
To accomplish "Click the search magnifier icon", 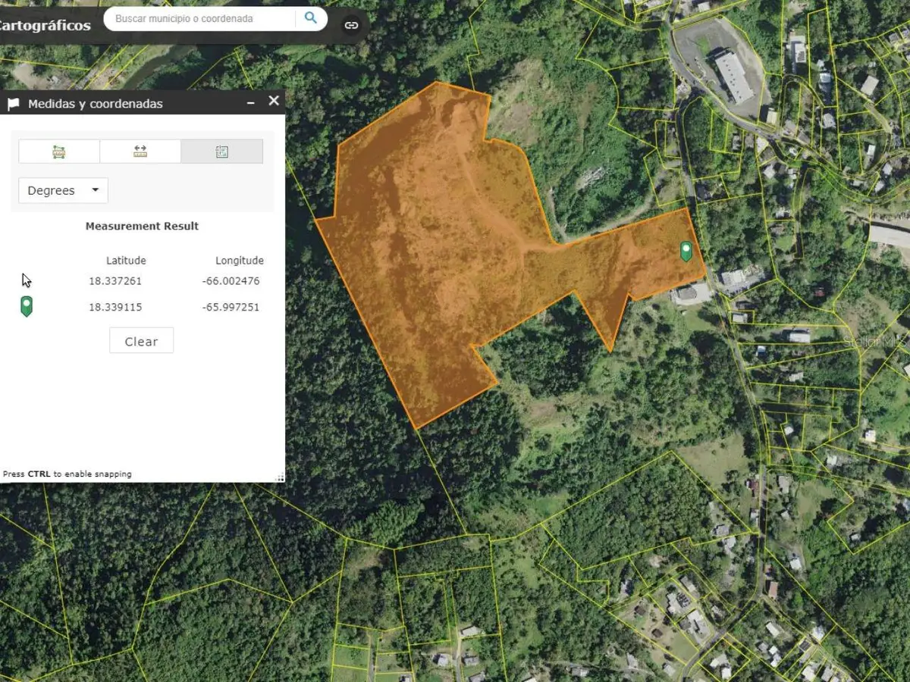I will pyautogui.click(x=310, y=18).
